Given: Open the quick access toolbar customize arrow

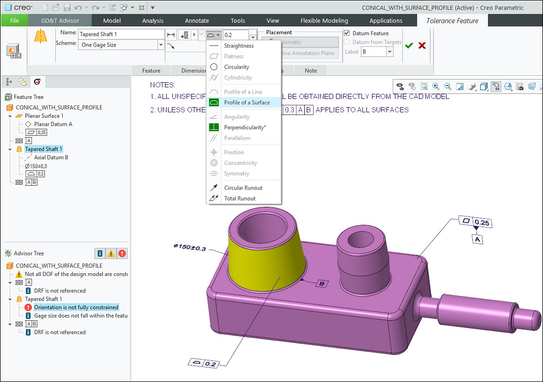Looking at the screenshot, I should pos(152,7).
